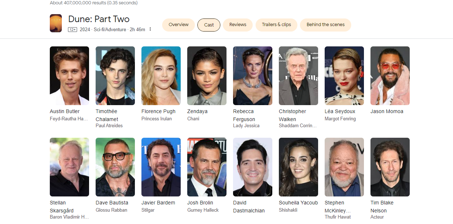Click the photo labeled Jason Momoa
The height and width of the screenshot is (224, 453).
tap(390, 76)
